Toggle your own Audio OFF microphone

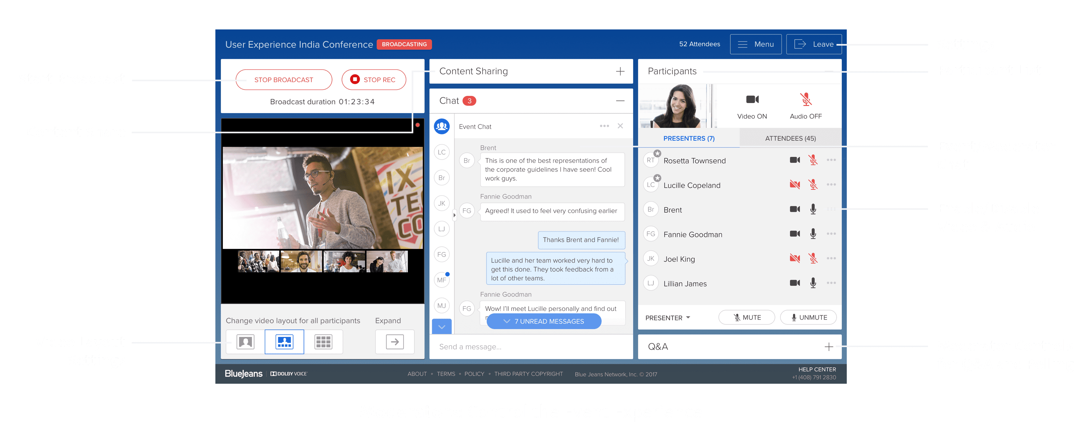(805, 100)
